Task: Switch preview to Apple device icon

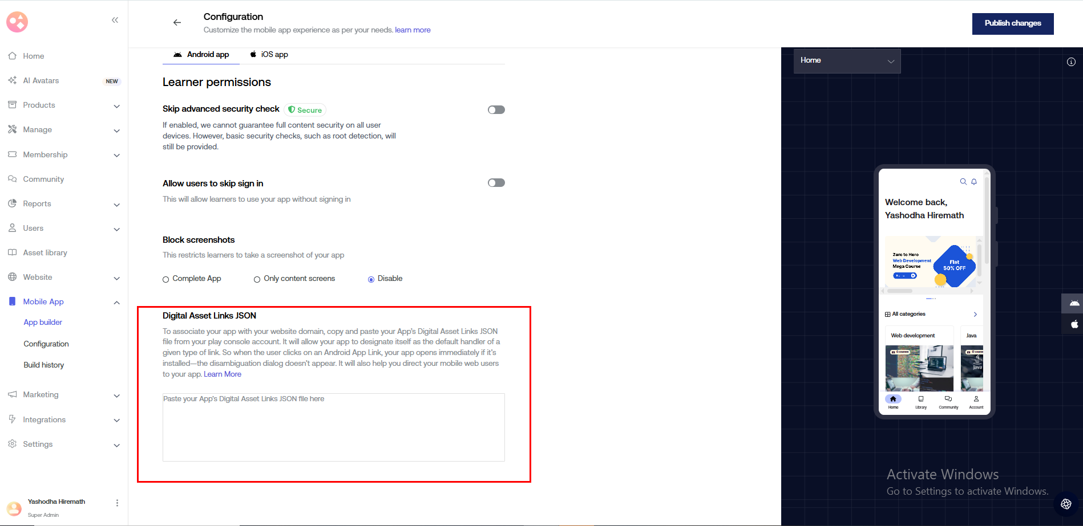Action: point(1074,324)
